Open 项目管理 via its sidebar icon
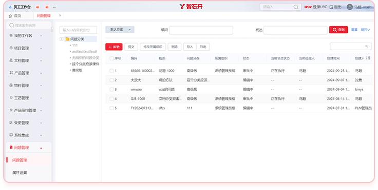Screen dimensions: 378x190 point(11,48)
